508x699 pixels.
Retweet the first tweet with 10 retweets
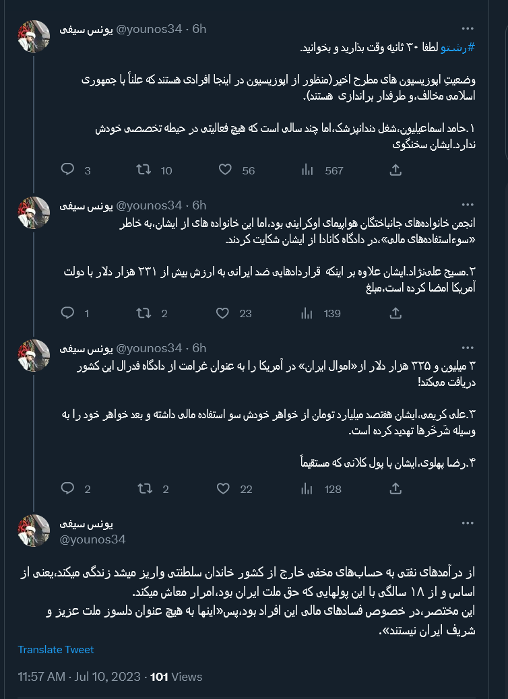[x=144, y=170]
